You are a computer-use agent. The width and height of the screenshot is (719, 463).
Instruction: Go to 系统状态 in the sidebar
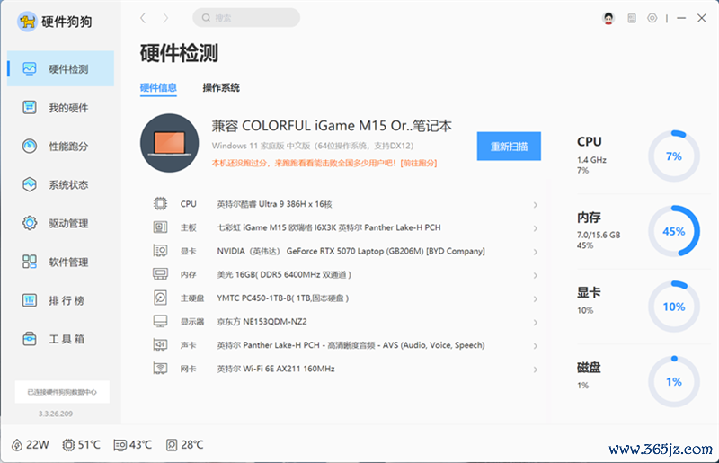coord(60,184)
